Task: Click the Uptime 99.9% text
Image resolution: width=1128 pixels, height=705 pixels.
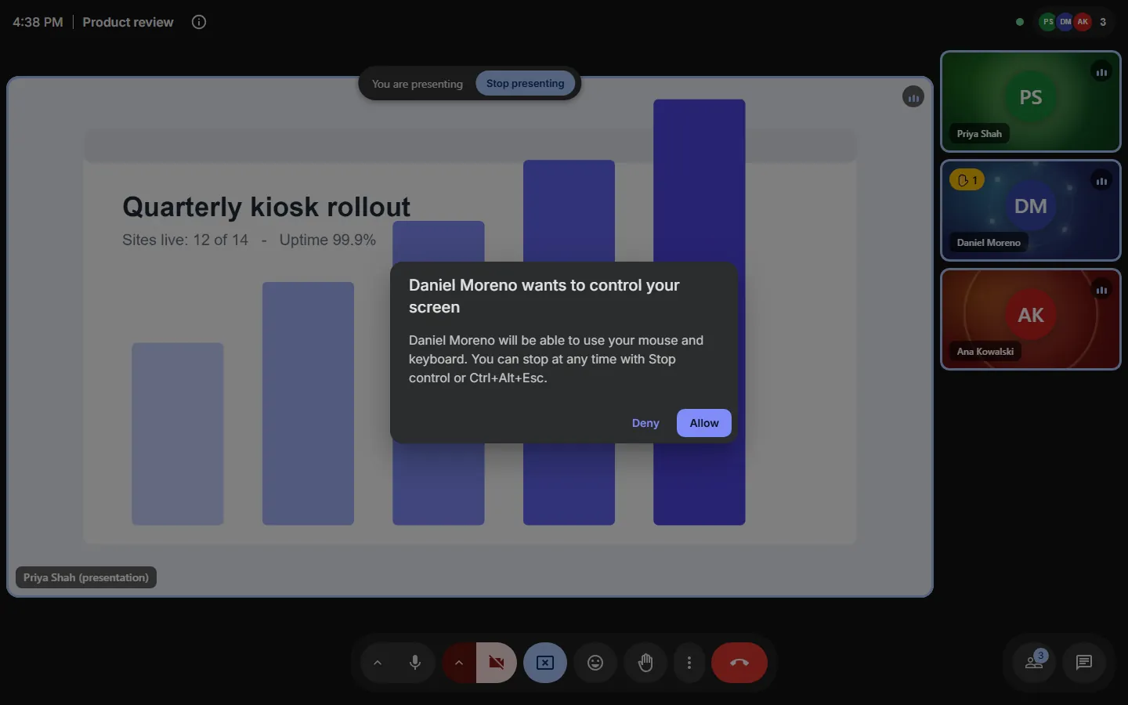Action: click(x=327, y=240)
